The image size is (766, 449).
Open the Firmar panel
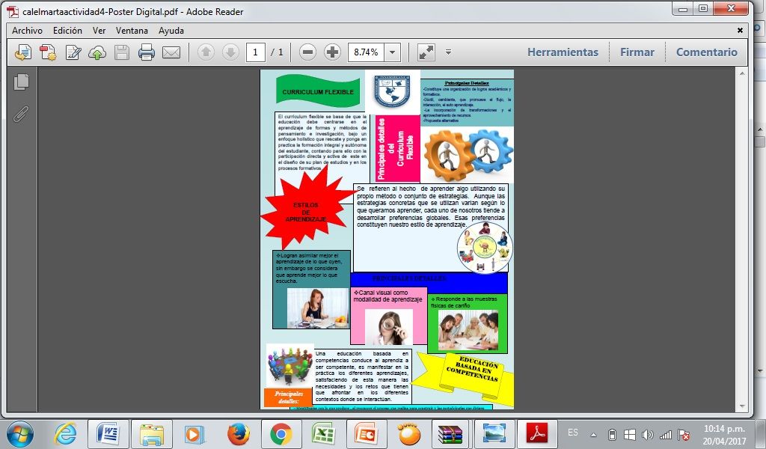click(637, 52)
